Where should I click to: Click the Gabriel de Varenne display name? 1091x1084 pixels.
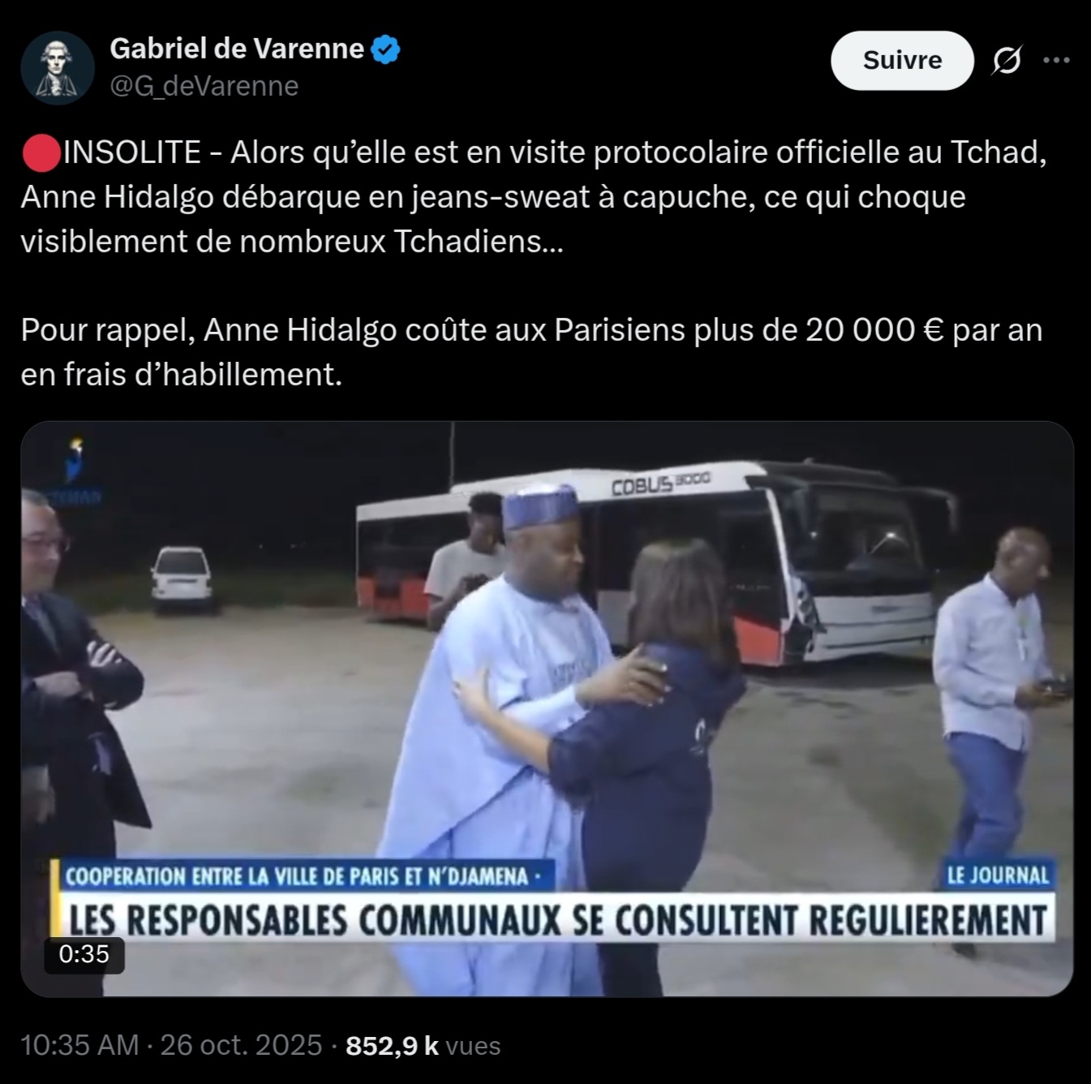click(x=237, y=49)
